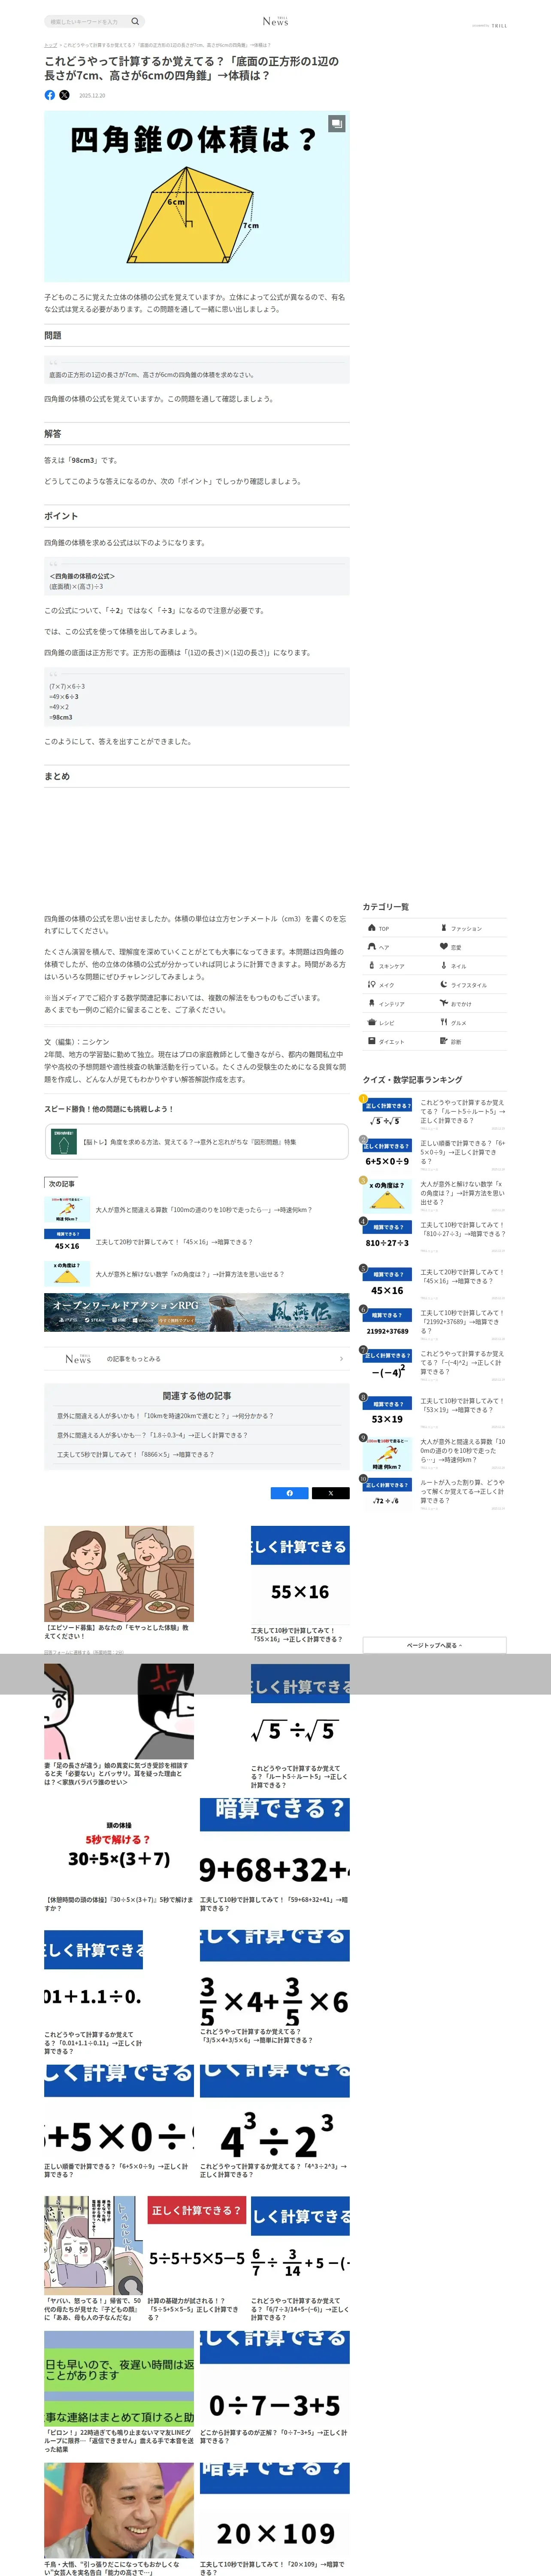Click the search magnifier icon in header
The image size is (551, 2576).
pos(135,21)
